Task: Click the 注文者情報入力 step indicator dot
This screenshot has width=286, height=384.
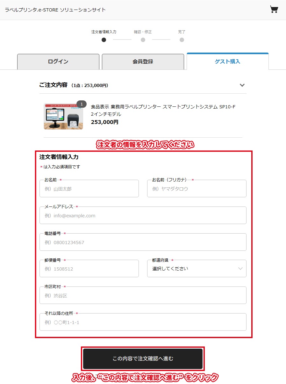Action: click(x=104, y=40)
